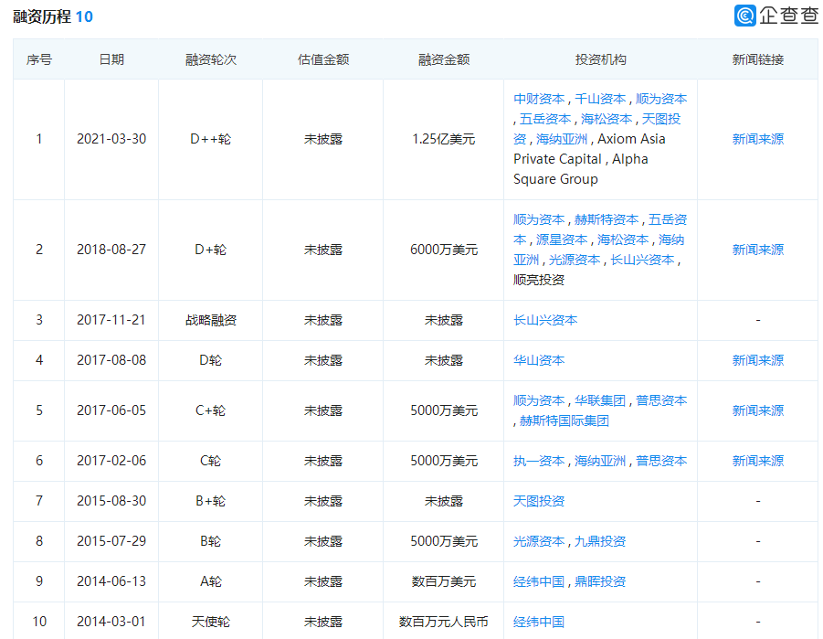Click the D++轮 round cell
Screen dimensions: 823x639
point(210,139)
